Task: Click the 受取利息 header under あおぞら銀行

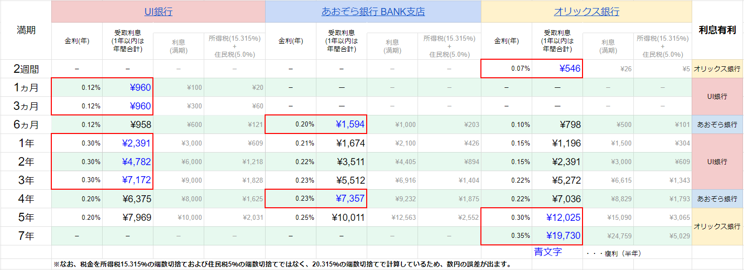Action: click(x=342, y=41)
